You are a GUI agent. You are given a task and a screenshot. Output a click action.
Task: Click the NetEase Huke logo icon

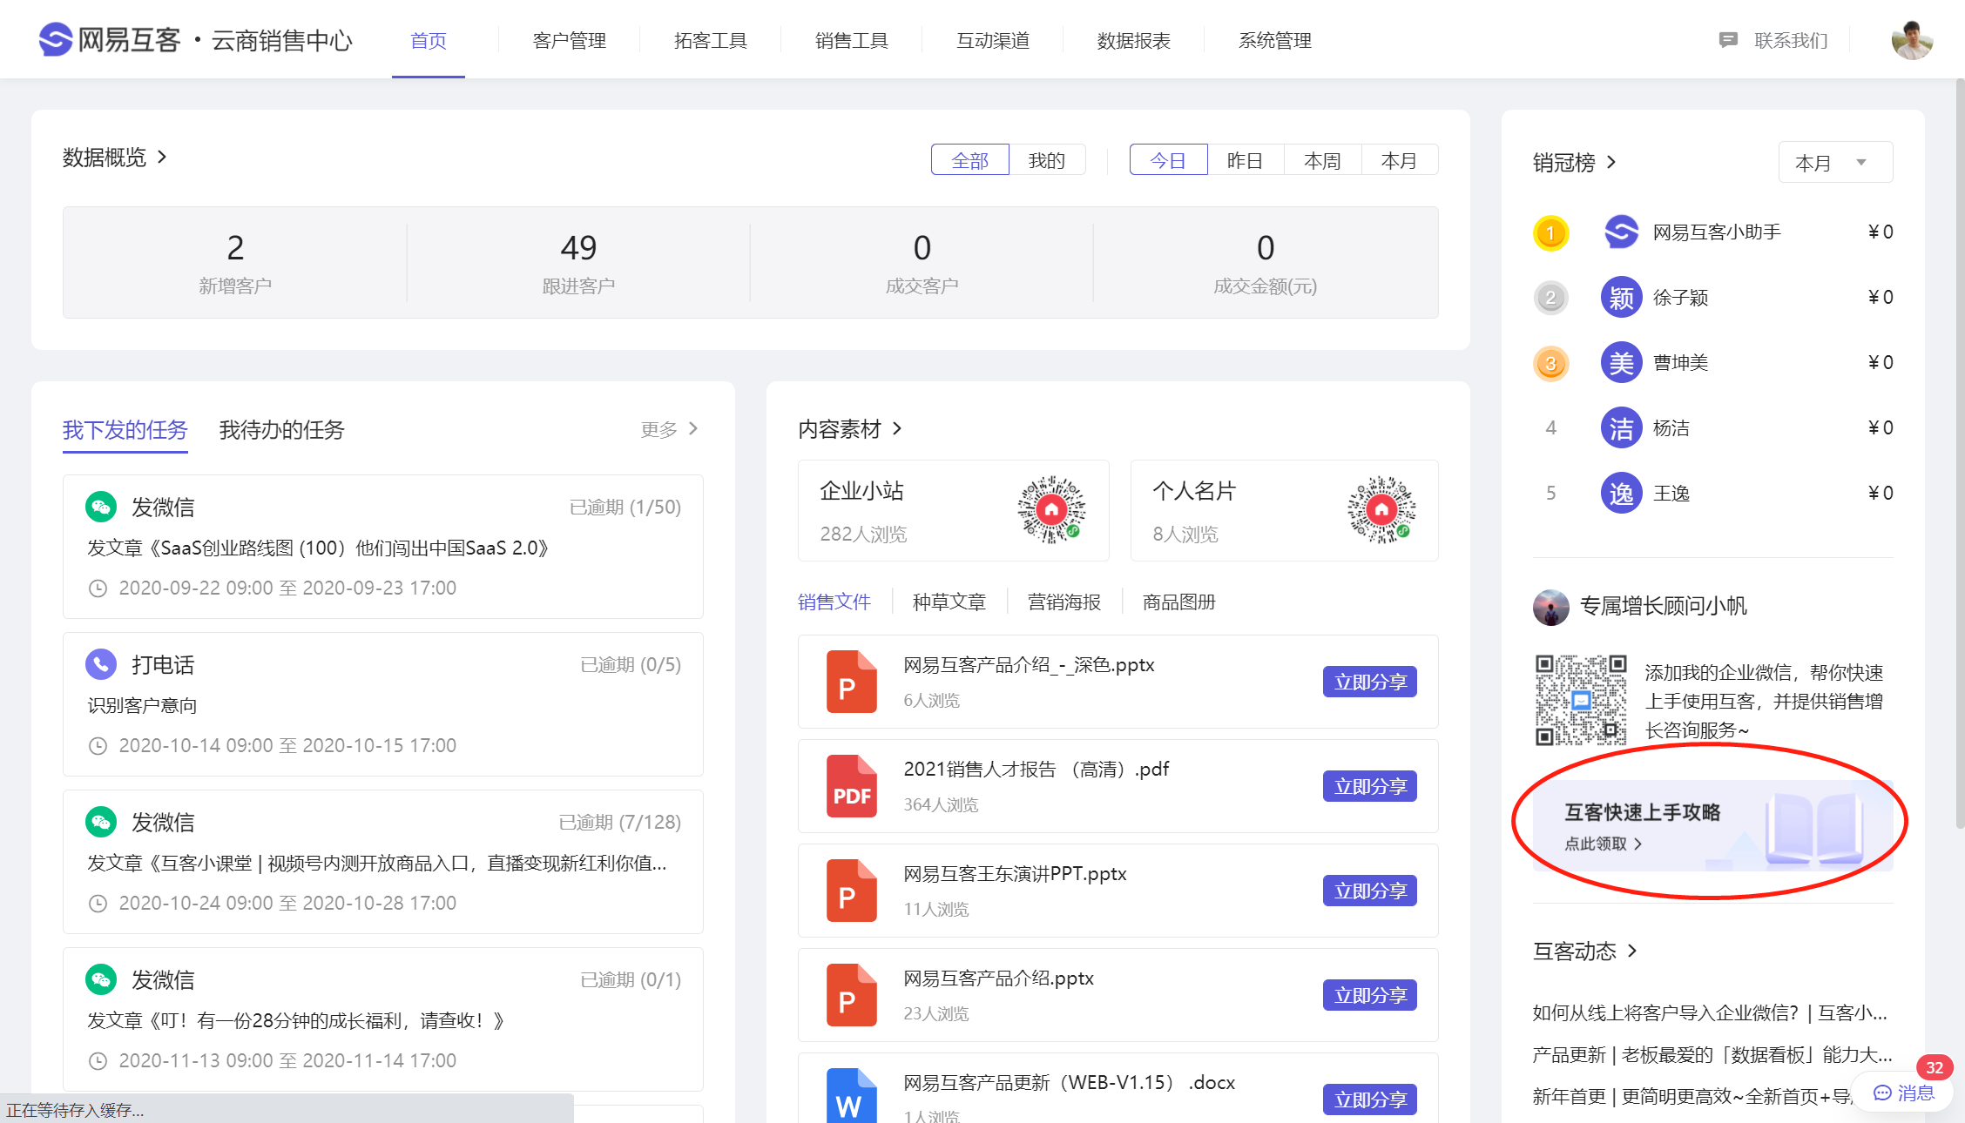(56, 39)
